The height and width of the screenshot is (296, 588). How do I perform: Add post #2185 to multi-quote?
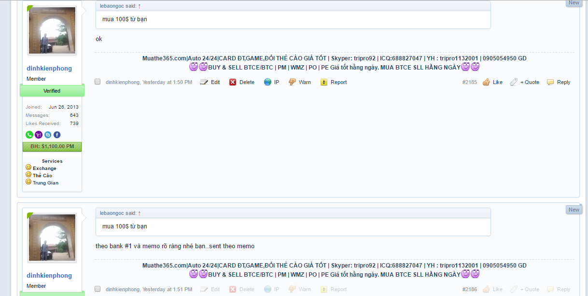[525, 82]
